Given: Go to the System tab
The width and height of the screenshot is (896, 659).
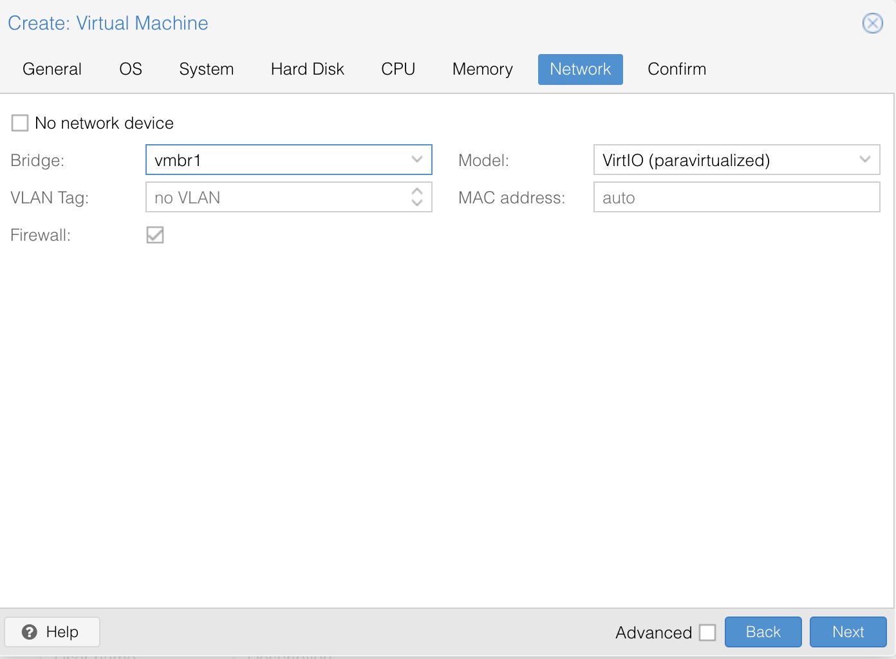Looking at the screenshot, I should click(x=207, y=70).
